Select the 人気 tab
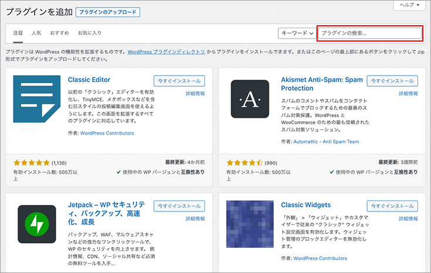431x273 pixels. [36, 33]
